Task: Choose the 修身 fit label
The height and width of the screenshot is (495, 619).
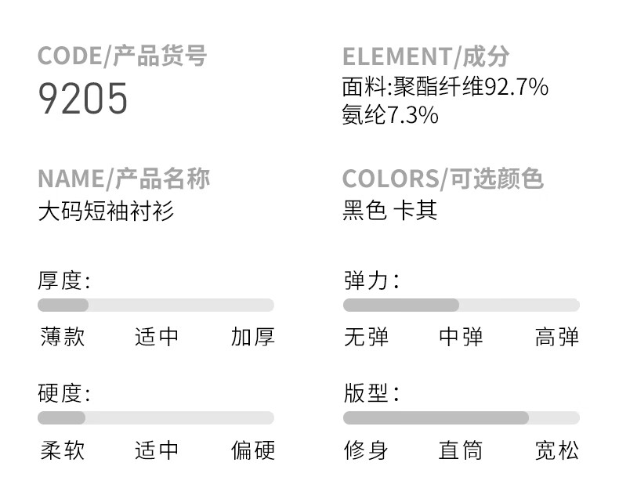Action: [366, 450]
